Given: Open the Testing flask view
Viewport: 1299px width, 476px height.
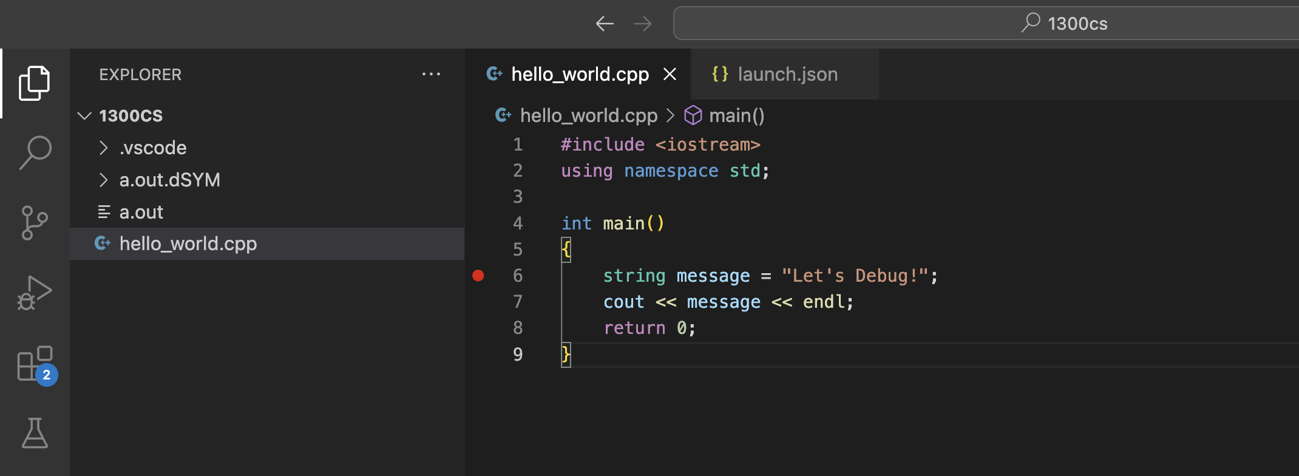Looking at the screenshot, I should click(x=35, y=433).
